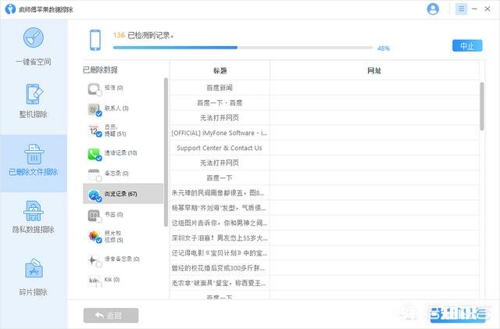The width and height of the screenshot is (500, 329).
Task: Uncheck the 联系人 (3) checkbox
Action: 99,113
